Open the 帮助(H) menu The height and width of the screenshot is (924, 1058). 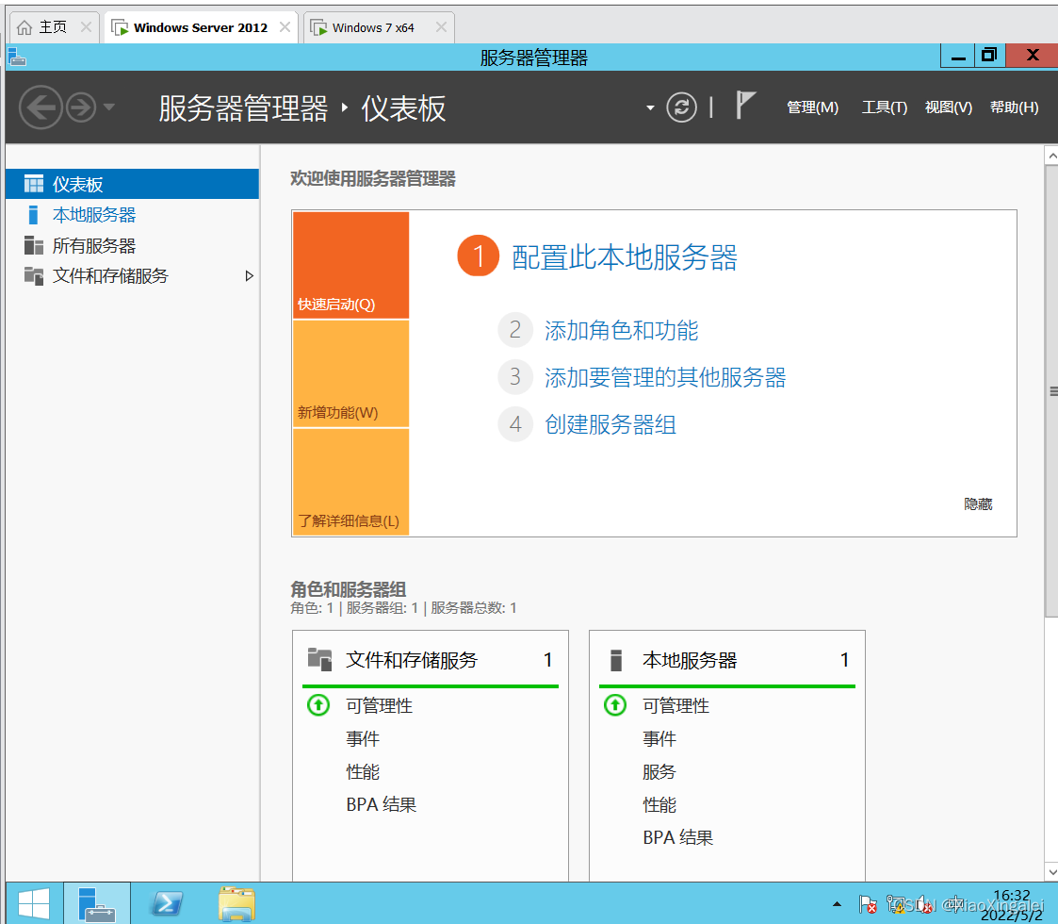(x=1014, y=107)
